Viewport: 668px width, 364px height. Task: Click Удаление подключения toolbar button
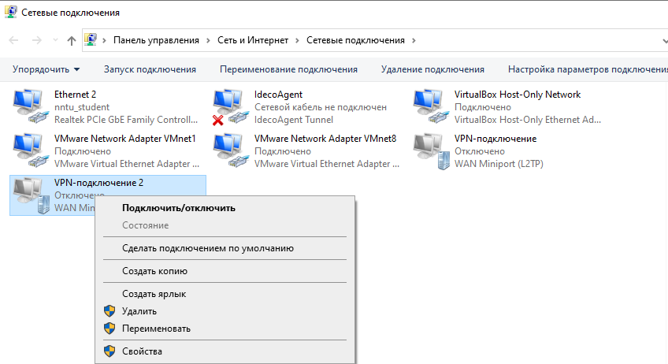[432, 69]
